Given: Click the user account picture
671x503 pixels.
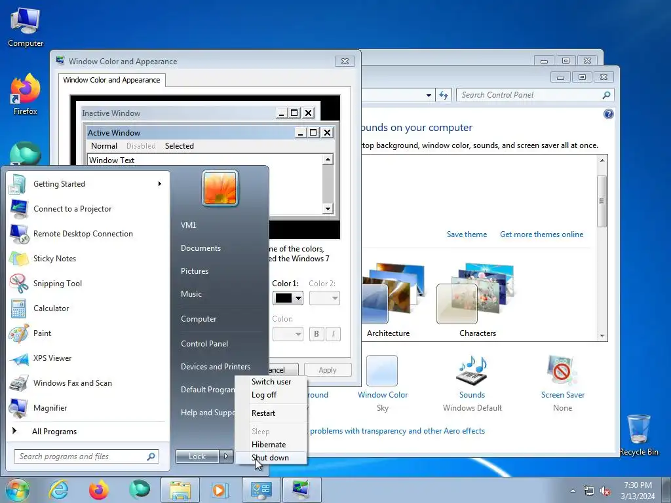Looking at the screenshot, I should coord(220,188).
